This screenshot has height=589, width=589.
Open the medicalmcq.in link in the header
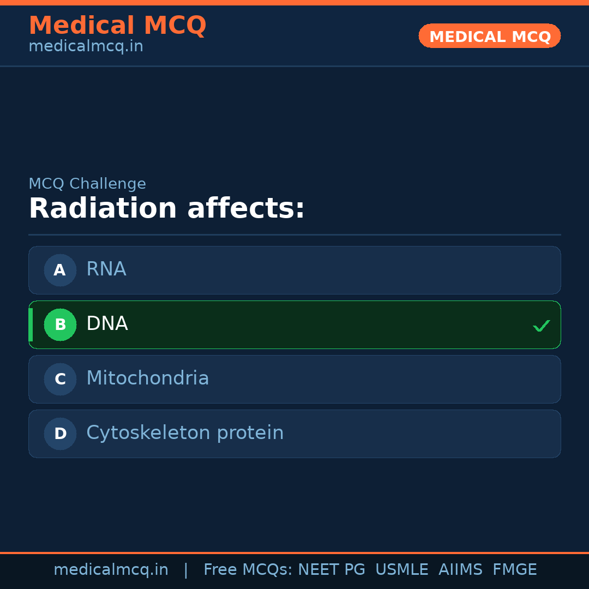point(86,46)
